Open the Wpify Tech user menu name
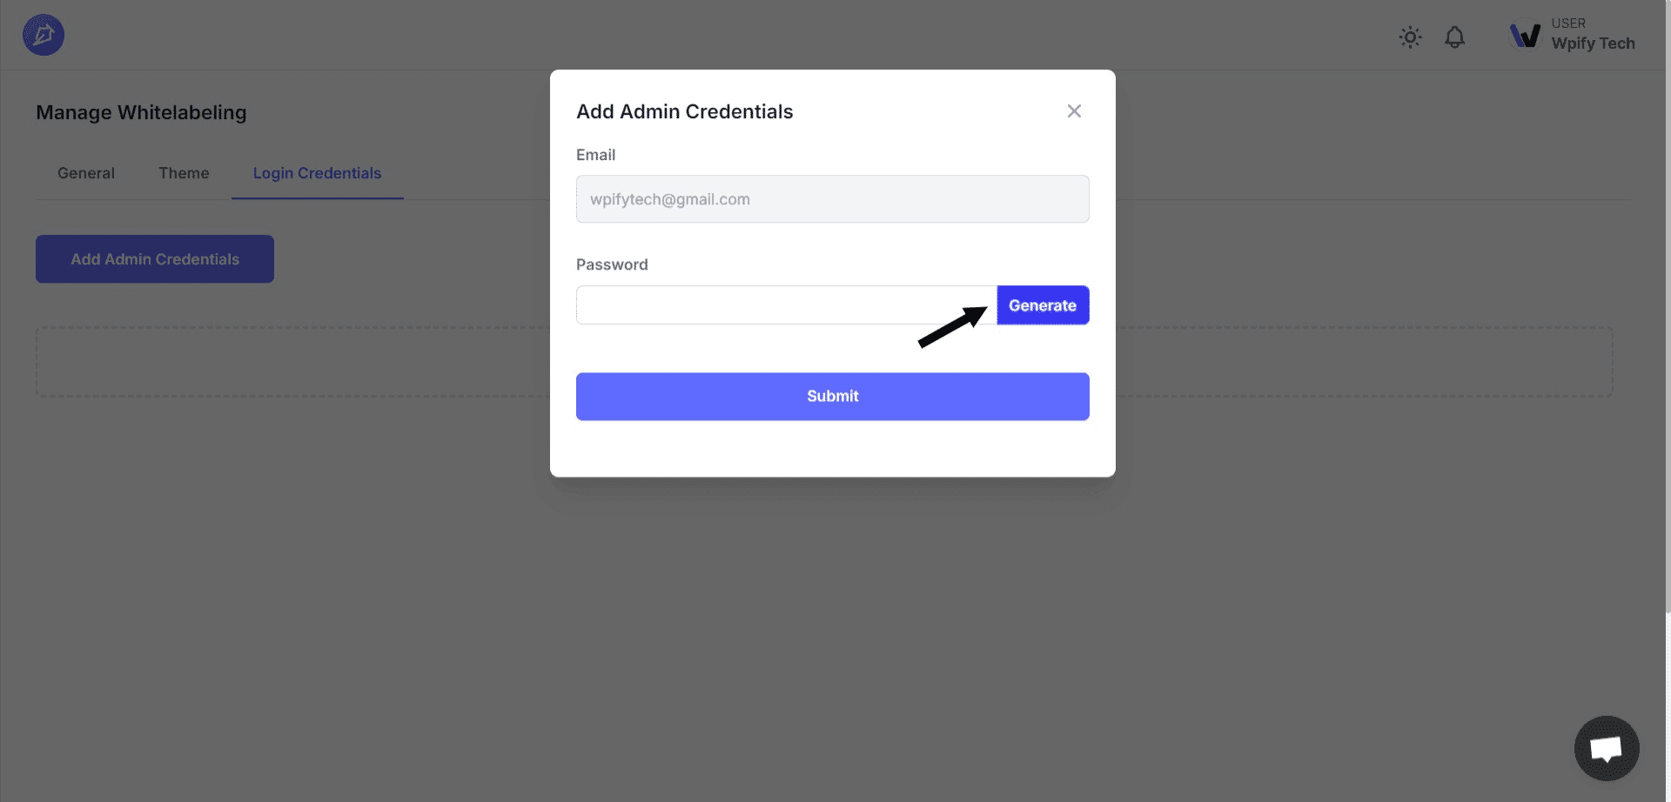1671x802 pixels. pyautogui.click(x=1593, y=43)
